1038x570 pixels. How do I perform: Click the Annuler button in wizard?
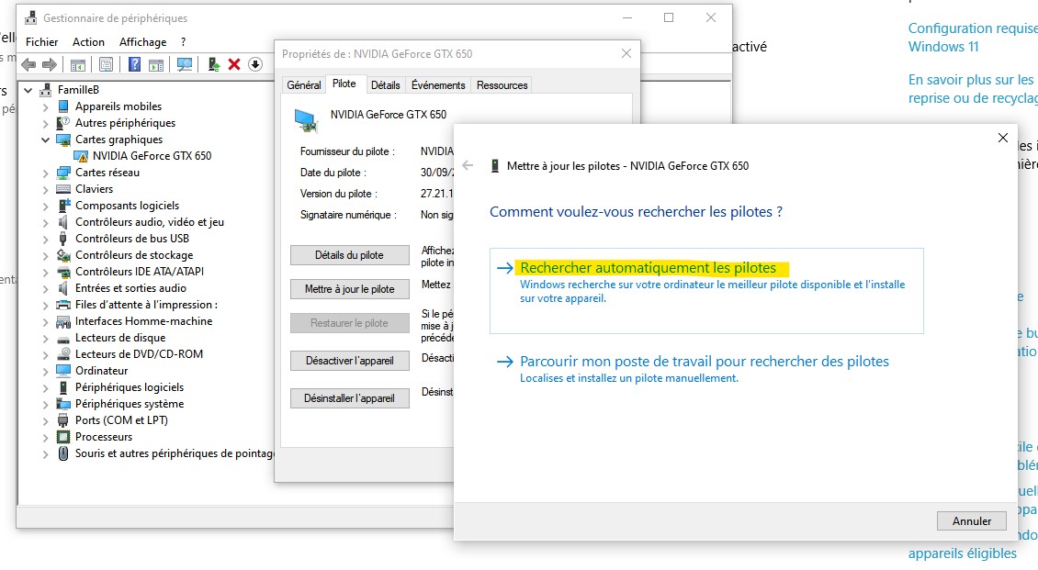(972, 521)
